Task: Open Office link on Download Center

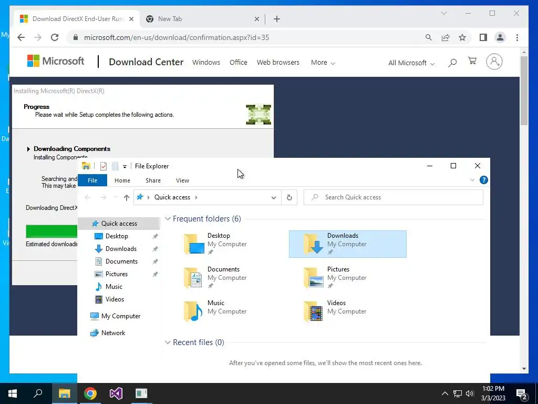Action: coord(239,63)
